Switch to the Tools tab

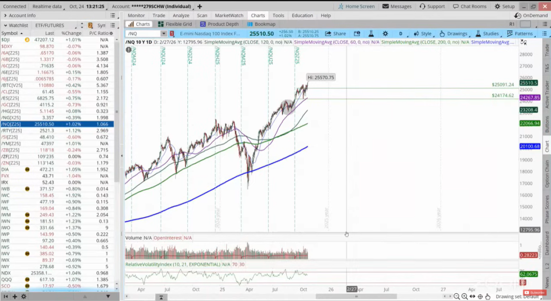point(279,15)
